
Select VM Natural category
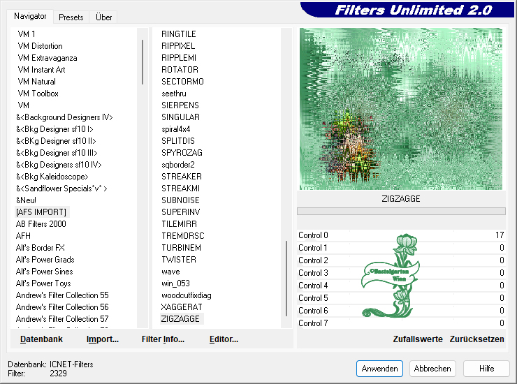36,82
